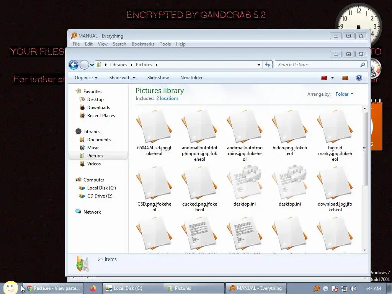Select the andimalloutofdolphinporn.jpg.jfokeheol file
The height and width of the screenshot is (294, 392).
[x=199, y=135]
